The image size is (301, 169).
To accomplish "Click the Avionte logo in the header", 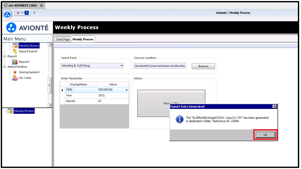I will [27, 28].
